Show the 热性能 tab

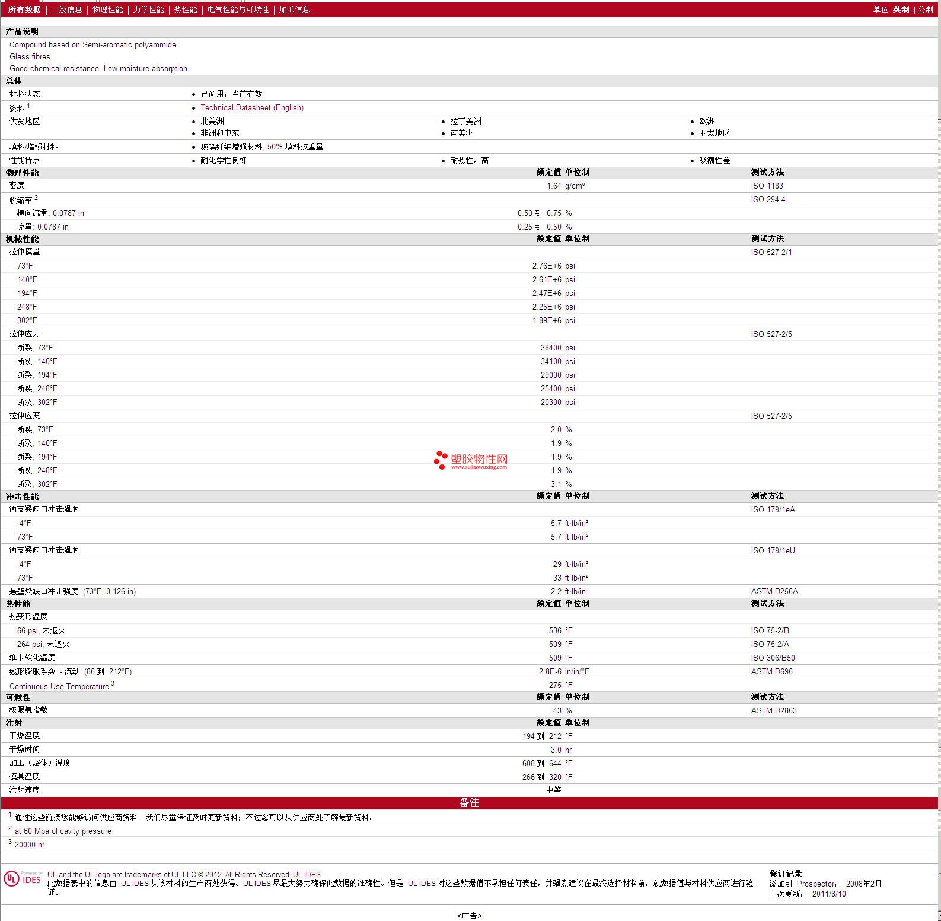point(186,10)
